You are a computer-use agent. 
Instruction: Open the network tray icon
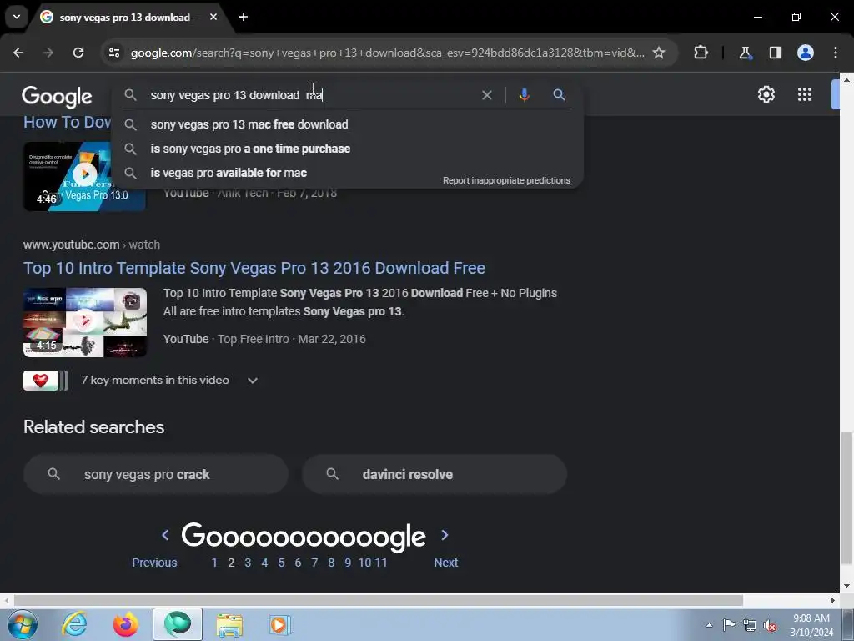point(750,625)
